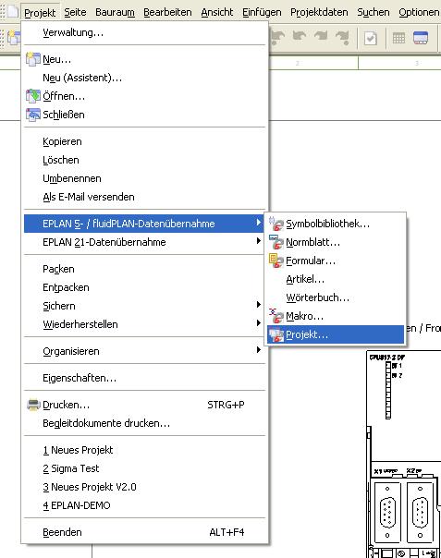Select Projekt... in the EPLAN 5 submenu
The height and width of the screenshot is (558, 441).
336,334
